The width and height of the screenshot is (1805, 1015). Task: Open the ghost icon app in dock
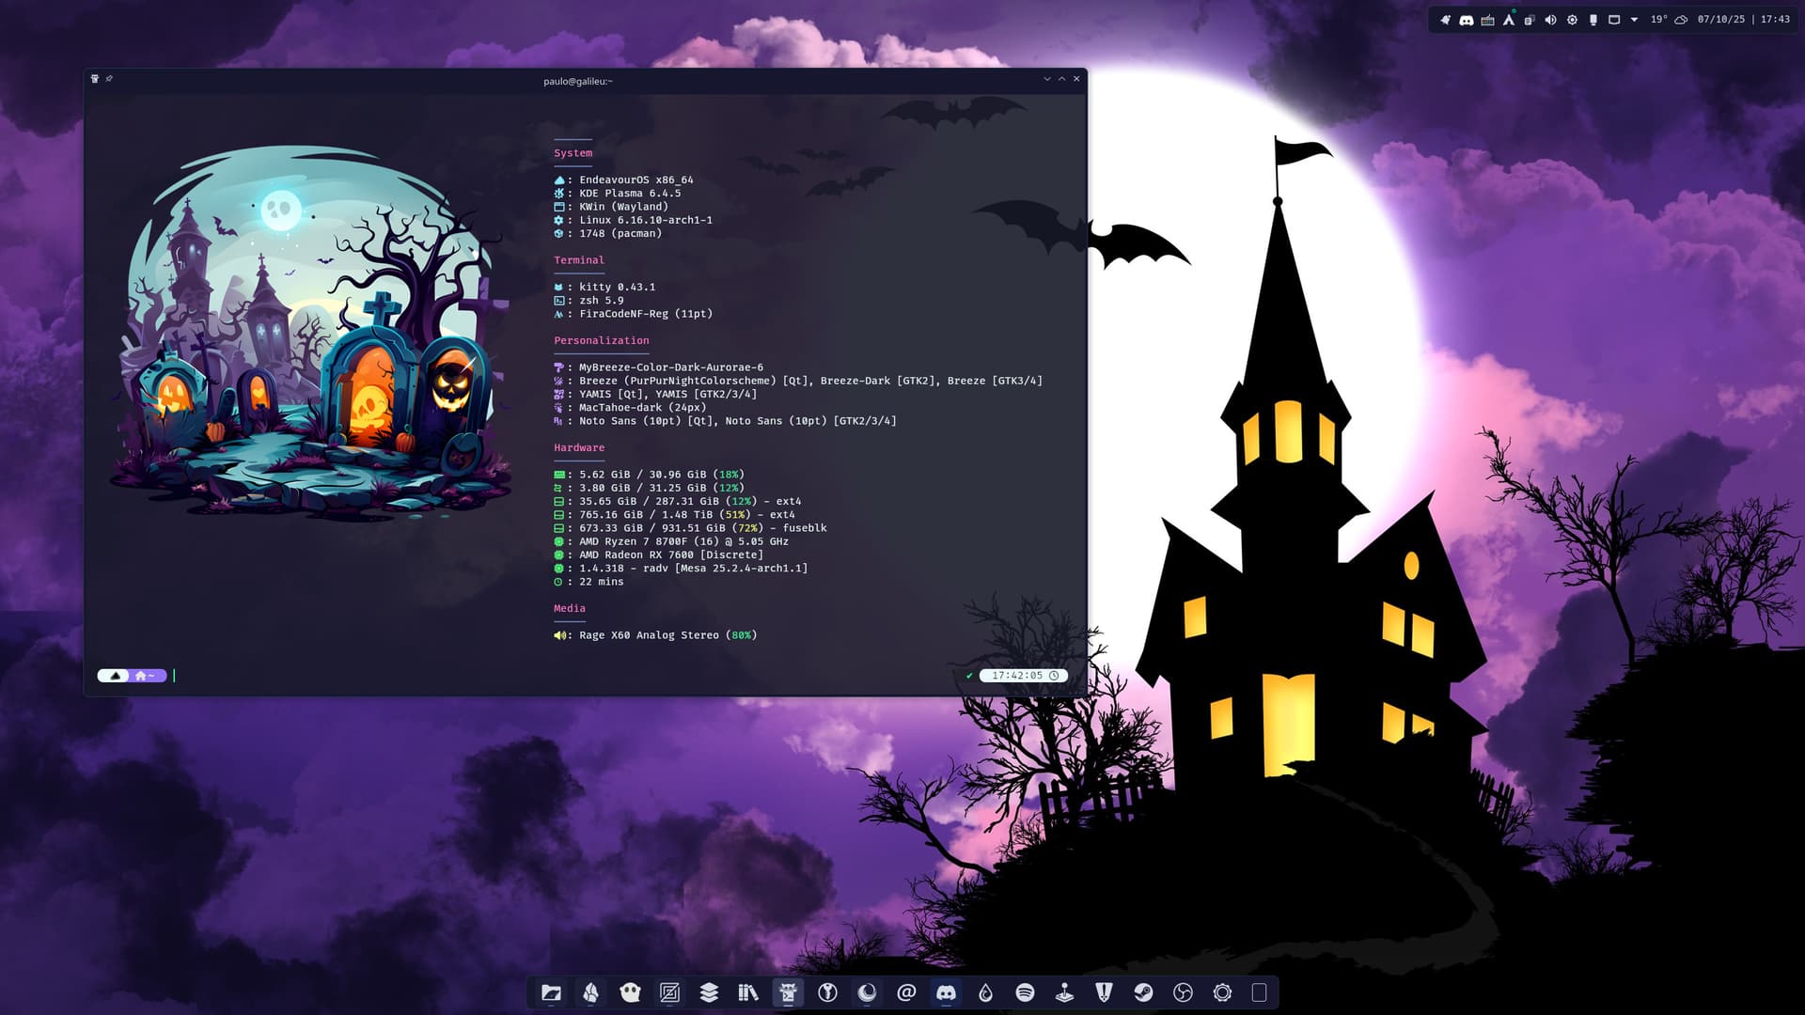630,992
